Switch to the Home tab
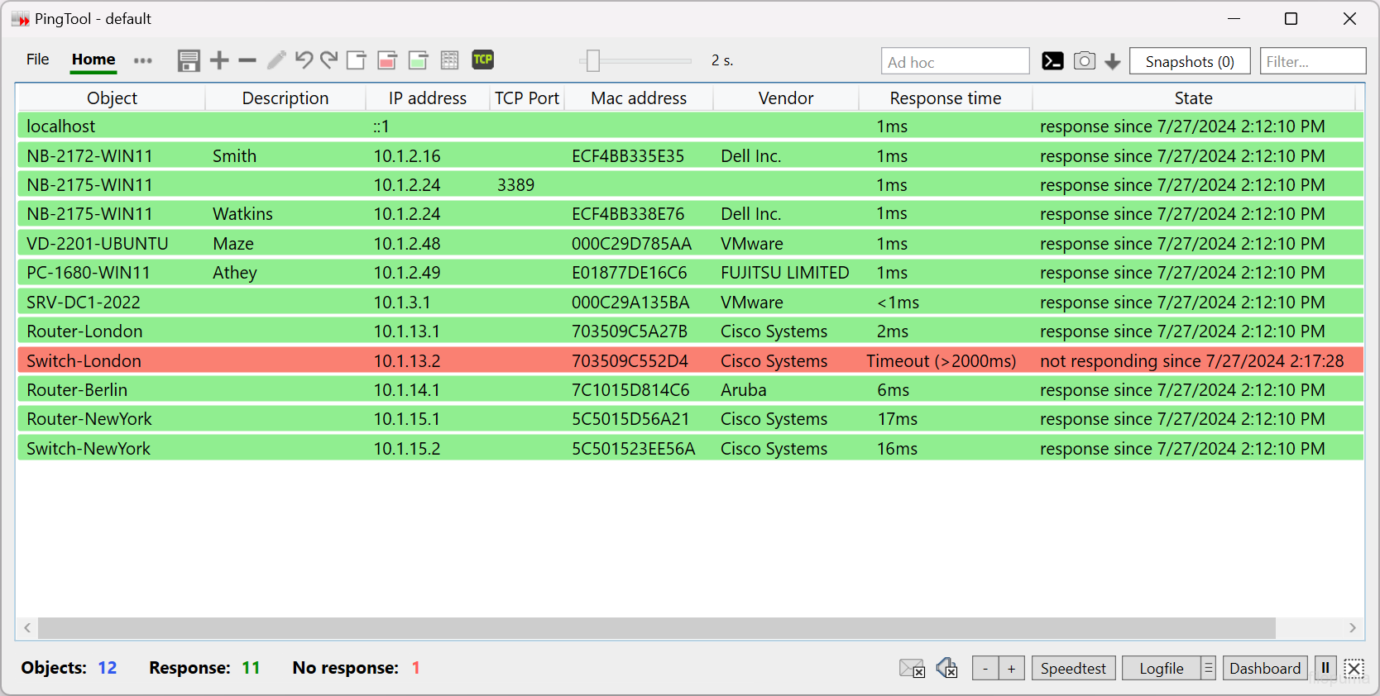The image size is (1380, 696). click(93, 60)
